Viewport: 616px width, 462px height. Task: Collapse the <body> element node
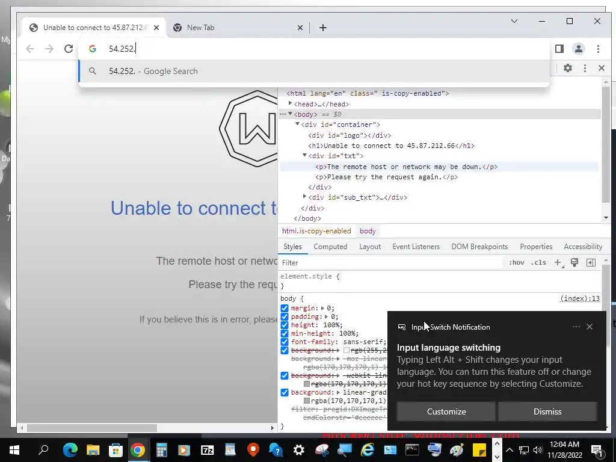point(291,114)
